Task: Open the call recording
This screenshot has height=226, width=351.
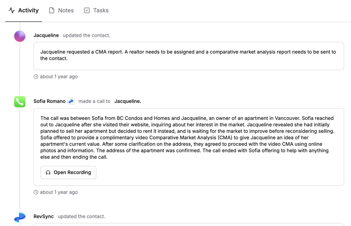Action: (x=68, y=172)
